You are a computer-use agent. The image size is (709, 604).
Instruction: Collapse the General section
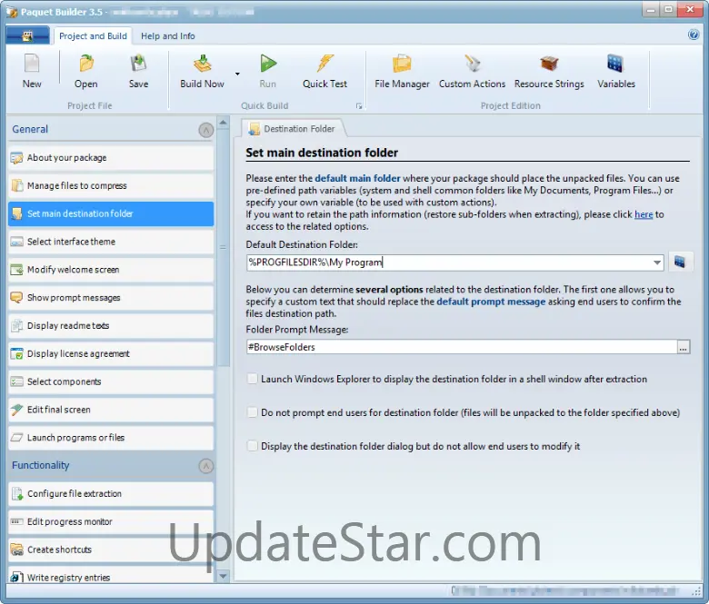tap(206, 130)
